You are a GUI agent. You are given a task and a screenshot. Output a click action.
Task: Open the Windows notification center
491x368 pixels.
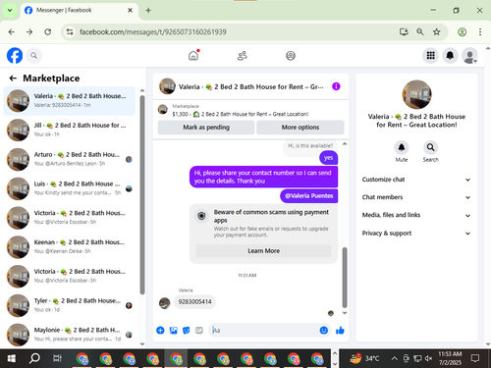point(475,358)
